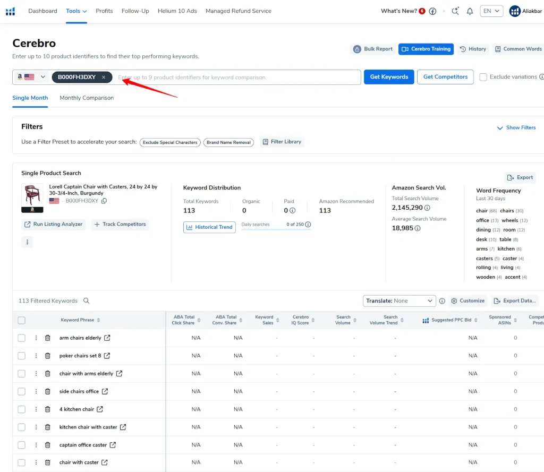
Task: Go to the Dashboard menu item
Action: [42, 11]
